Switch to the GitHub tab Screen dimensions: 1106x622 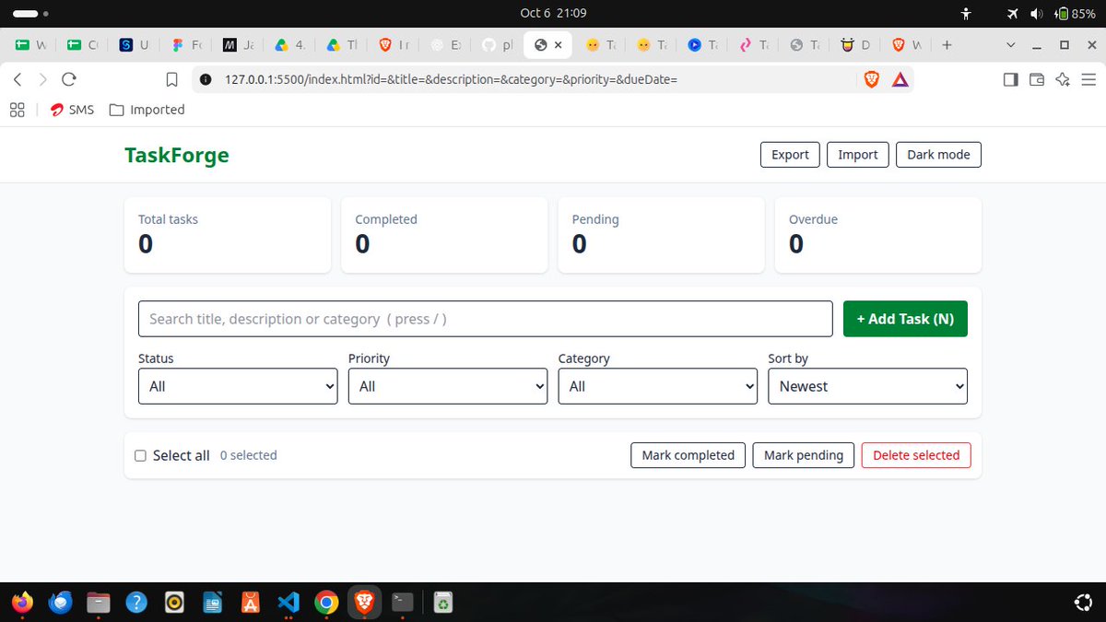coord(498,44)
